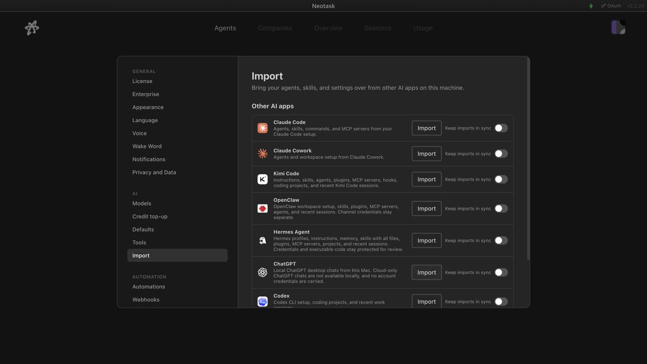Select Import in the sidebar
The image size is (647, 364).
(177, 256)
